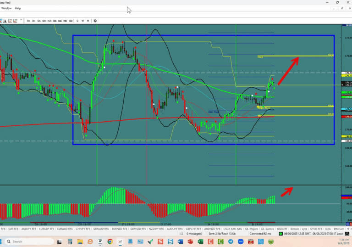Open Task View from the taskbar
This screenshot has height=247, width=352.
click(x=59, y=242)
